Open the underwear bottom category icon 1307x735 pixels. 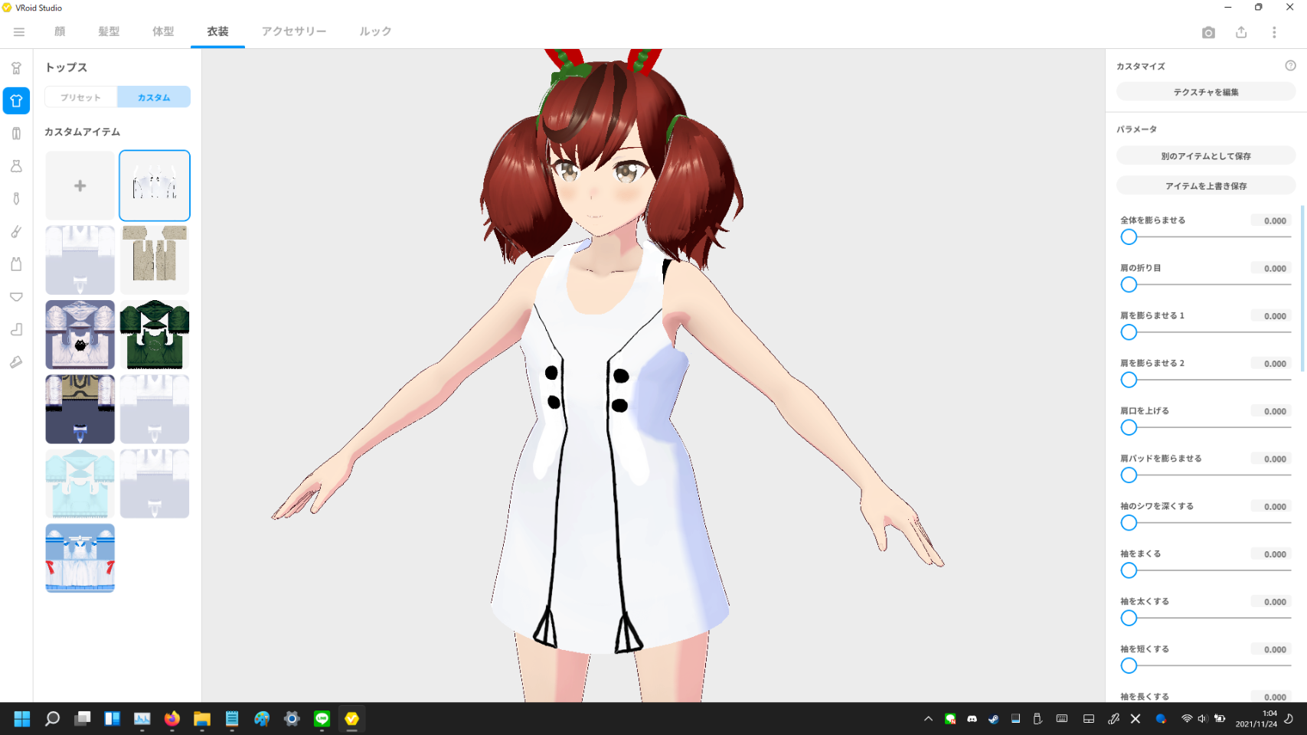click(16, 297)
